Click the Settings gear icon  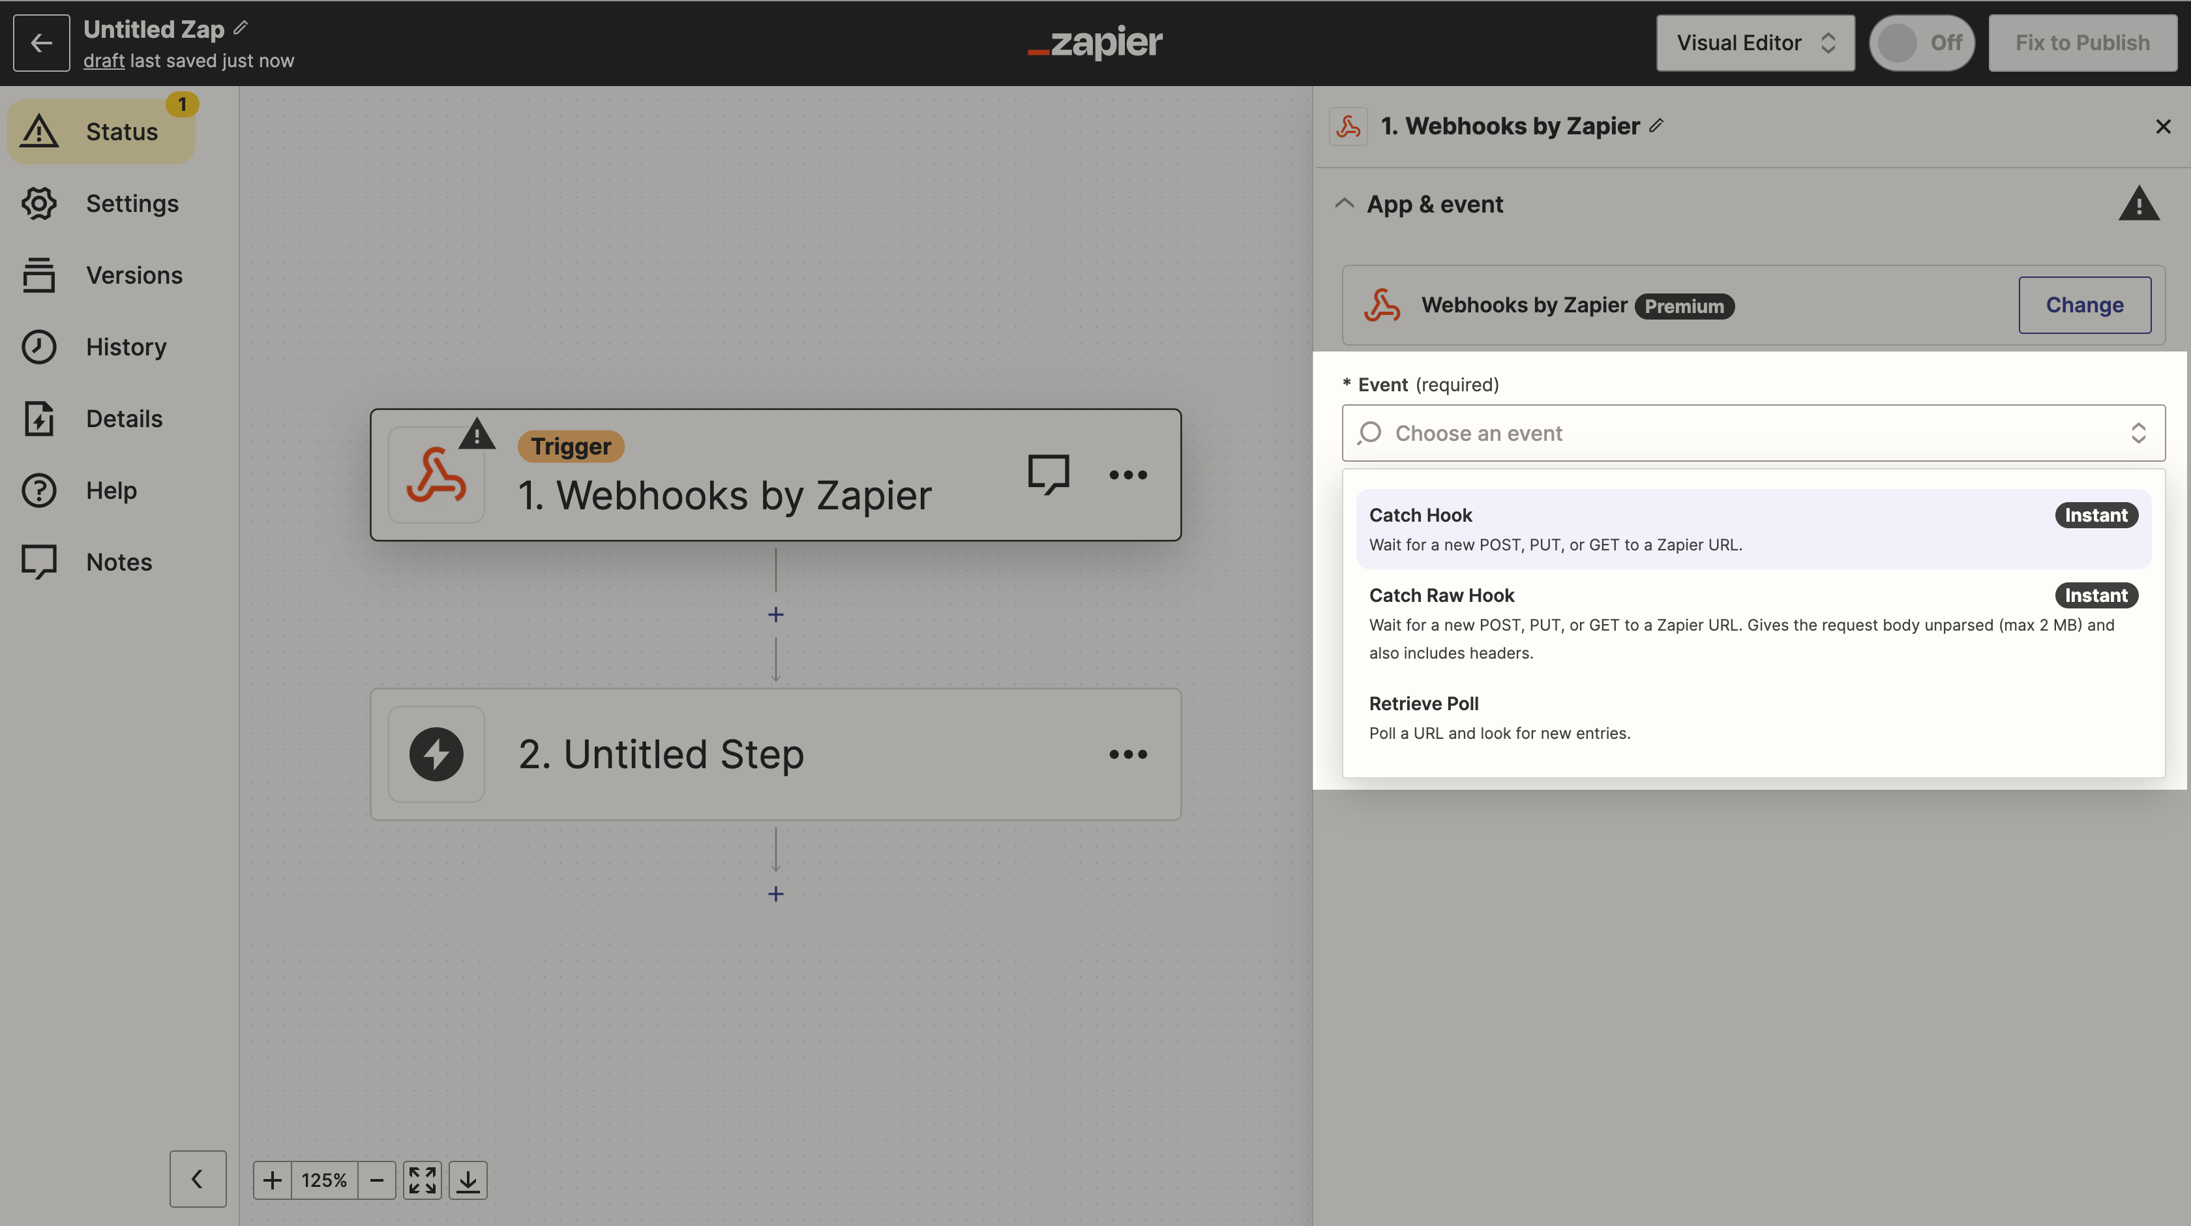[x=39, y=203]
